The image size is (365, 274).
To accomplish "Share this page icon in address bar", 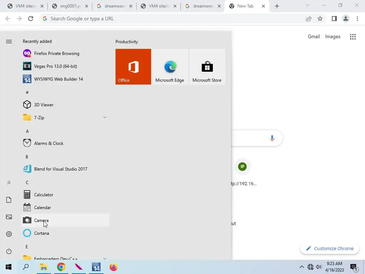I will 309,19.
